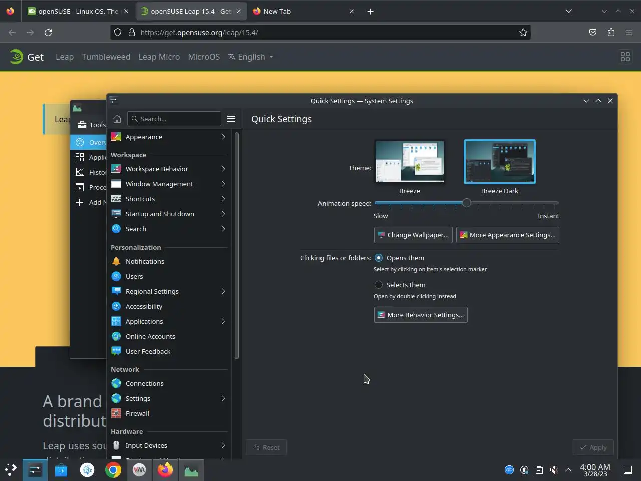This screenshot has height=481, width=641.
Task: Reload the page in Firefox
Action: [48, 32]
